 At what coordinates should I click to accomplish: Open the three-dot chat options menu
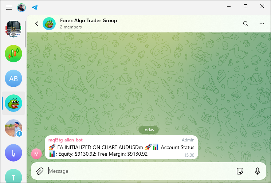point(262,24)
